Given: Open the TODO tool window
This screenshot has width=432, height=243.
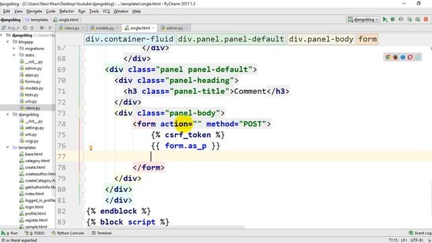Looking at the screenshot, I should 34,233.
